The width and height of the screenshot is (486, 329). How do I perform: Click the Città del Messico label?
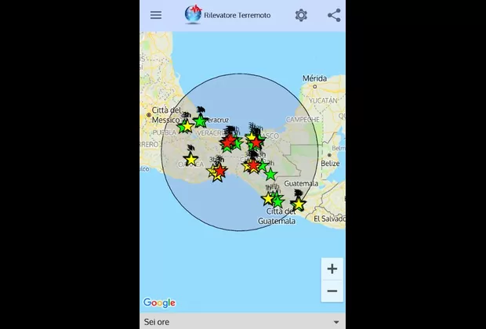[x=166, y=115]
